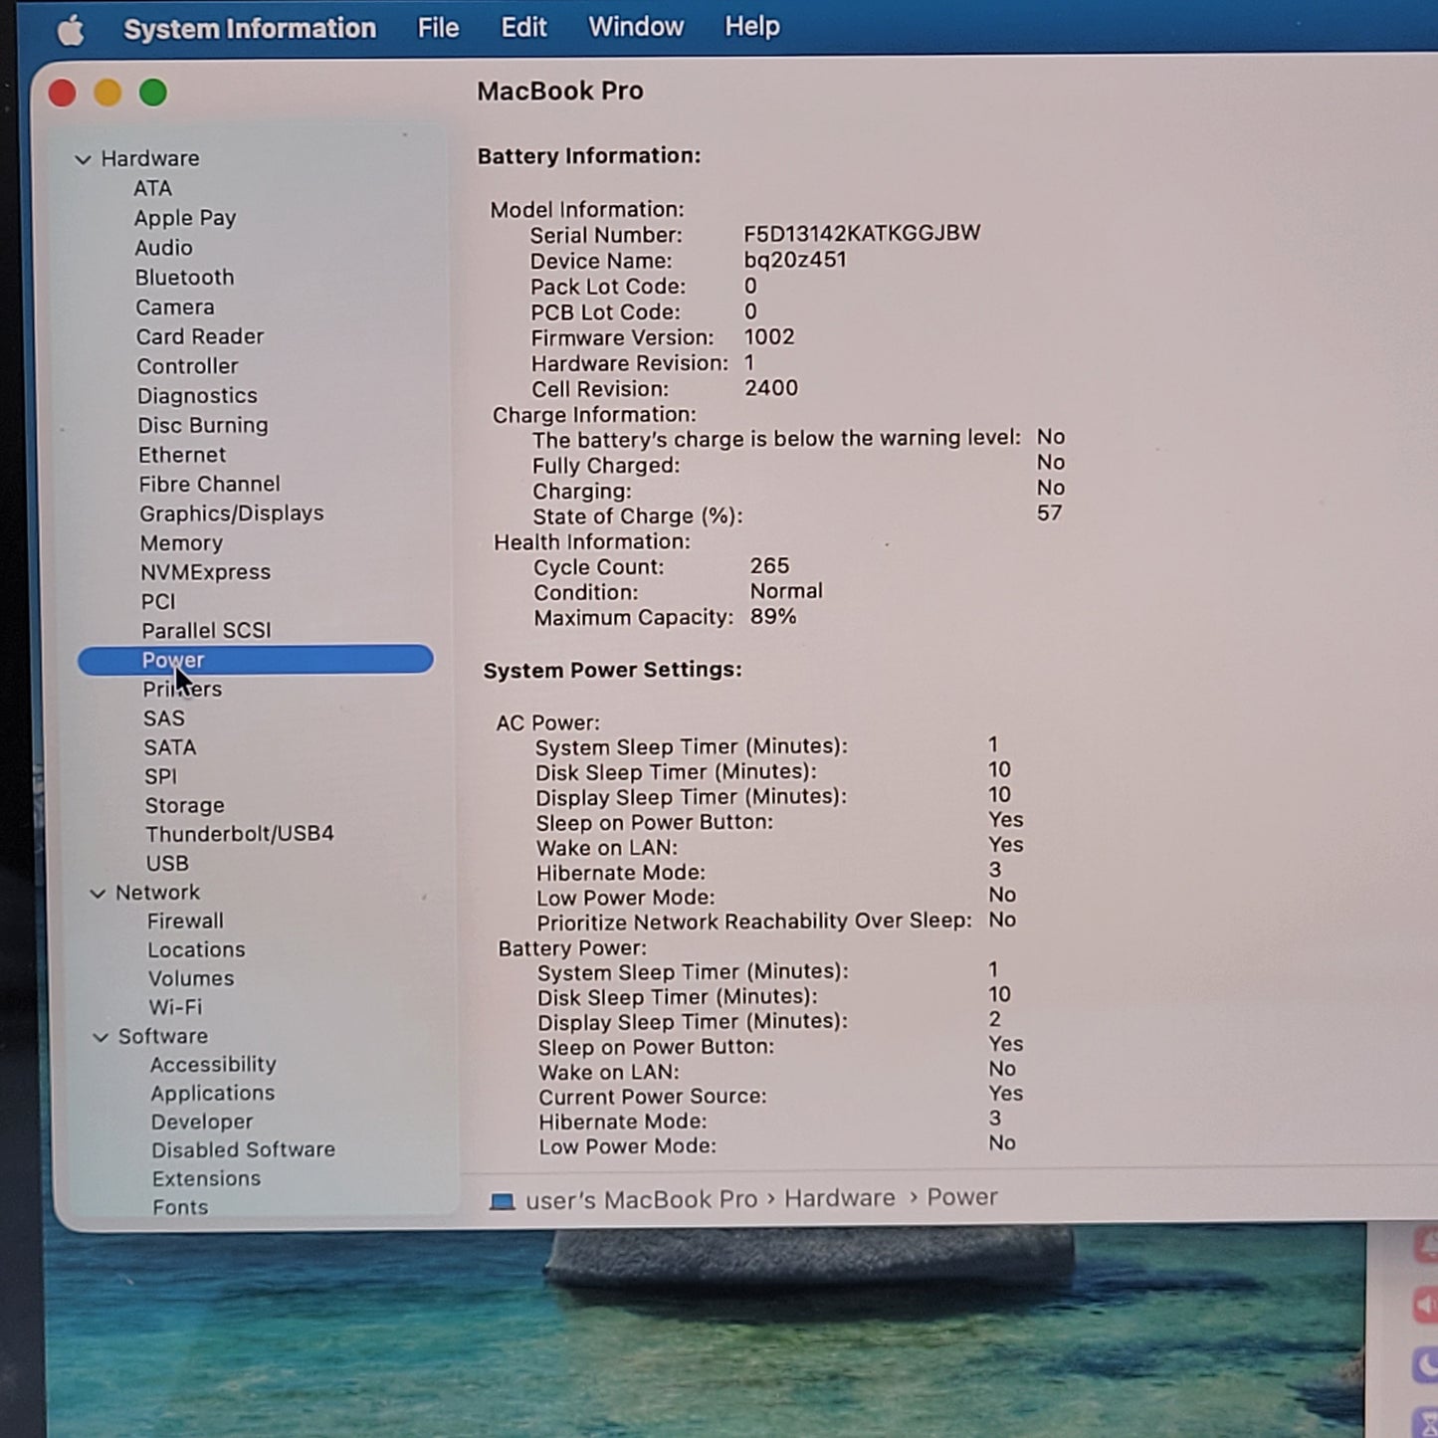The width and height of the screenshot is (1438, 1438).
Task: Select Bluetooth in the sidebar
Action: click(185, 278)
